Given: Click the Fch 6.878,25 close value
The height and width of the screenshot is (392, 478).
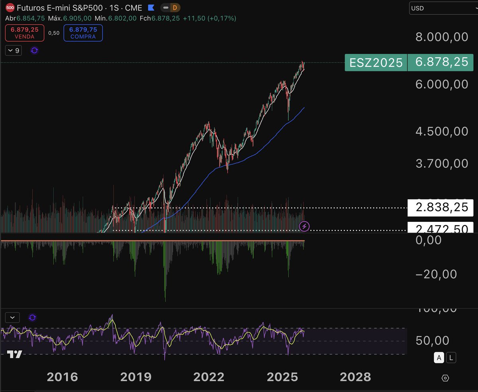Looking at the screenshot, I should point(159,18).
